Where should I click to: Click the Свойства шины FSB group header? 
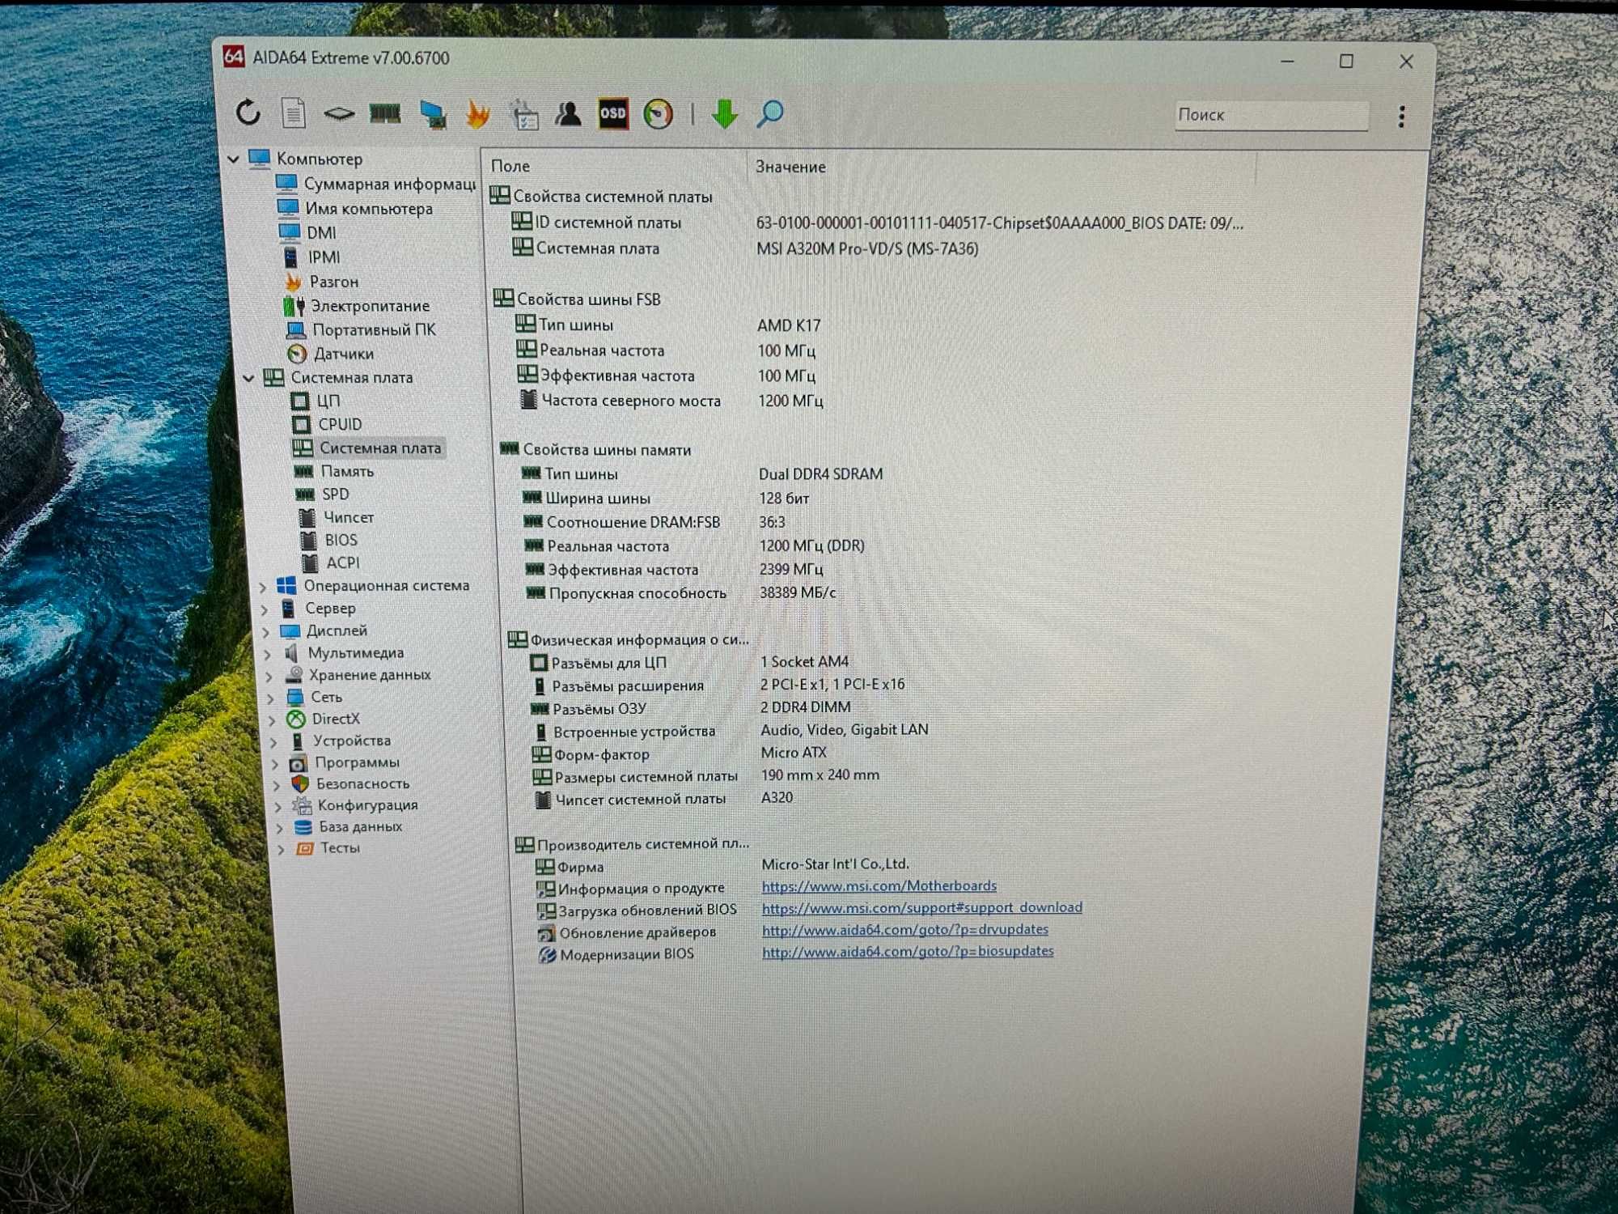click(x=577, y=299)
